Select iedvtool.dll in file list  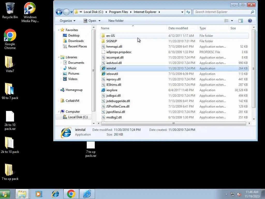[114, 63]
